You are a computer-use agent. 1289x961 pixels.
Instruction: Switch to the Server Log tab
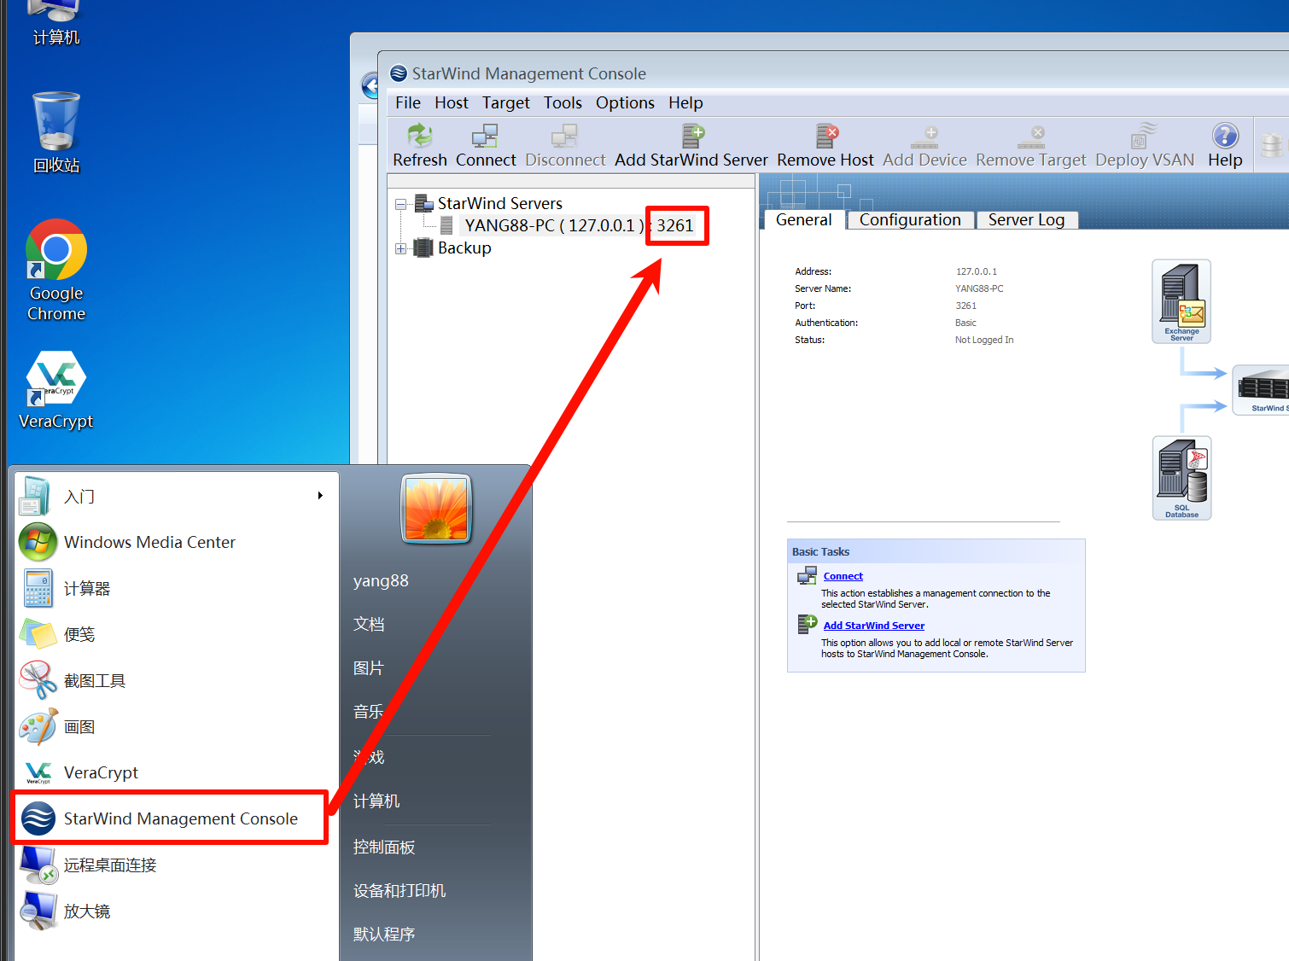(1026, 219)
